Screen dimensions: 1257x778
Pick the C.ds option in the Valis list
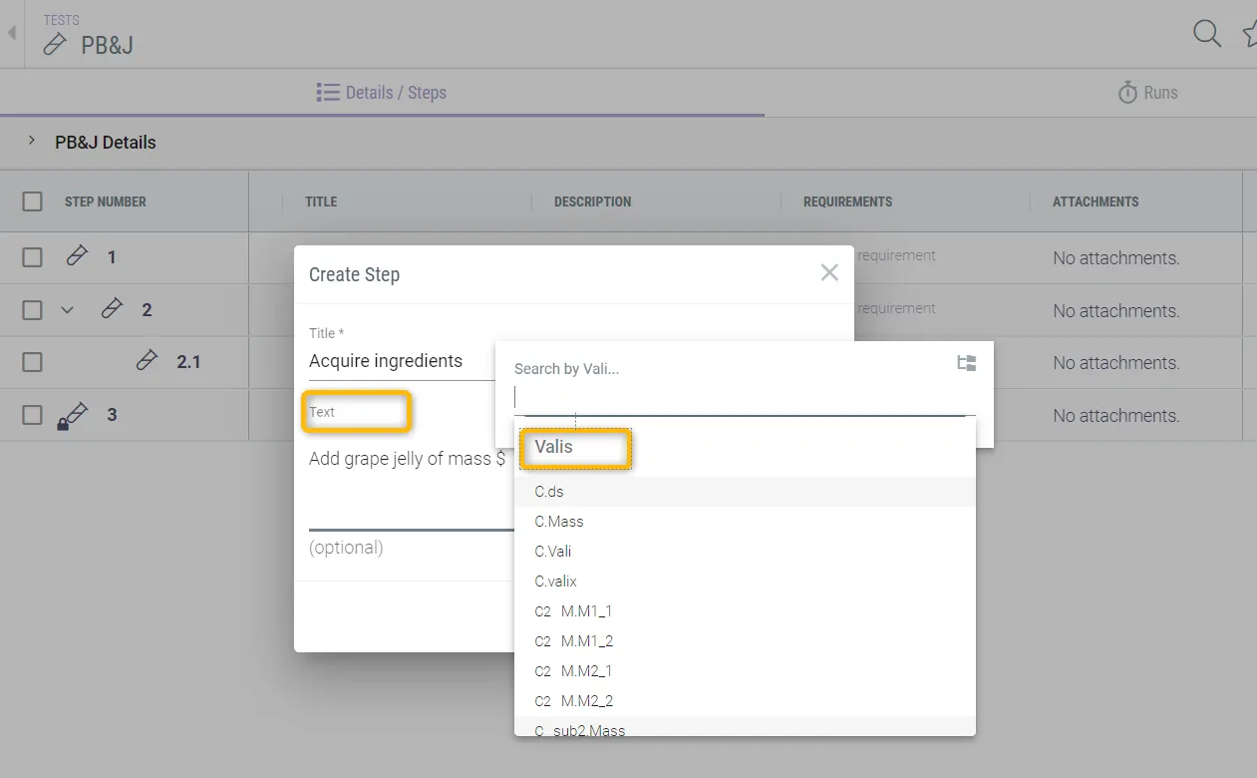(549, 492)
